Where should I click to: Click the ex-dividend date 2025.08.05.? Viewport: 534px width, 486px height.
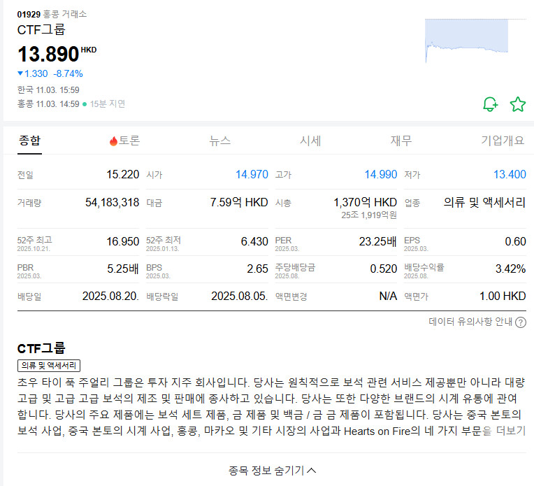point(240,296)
